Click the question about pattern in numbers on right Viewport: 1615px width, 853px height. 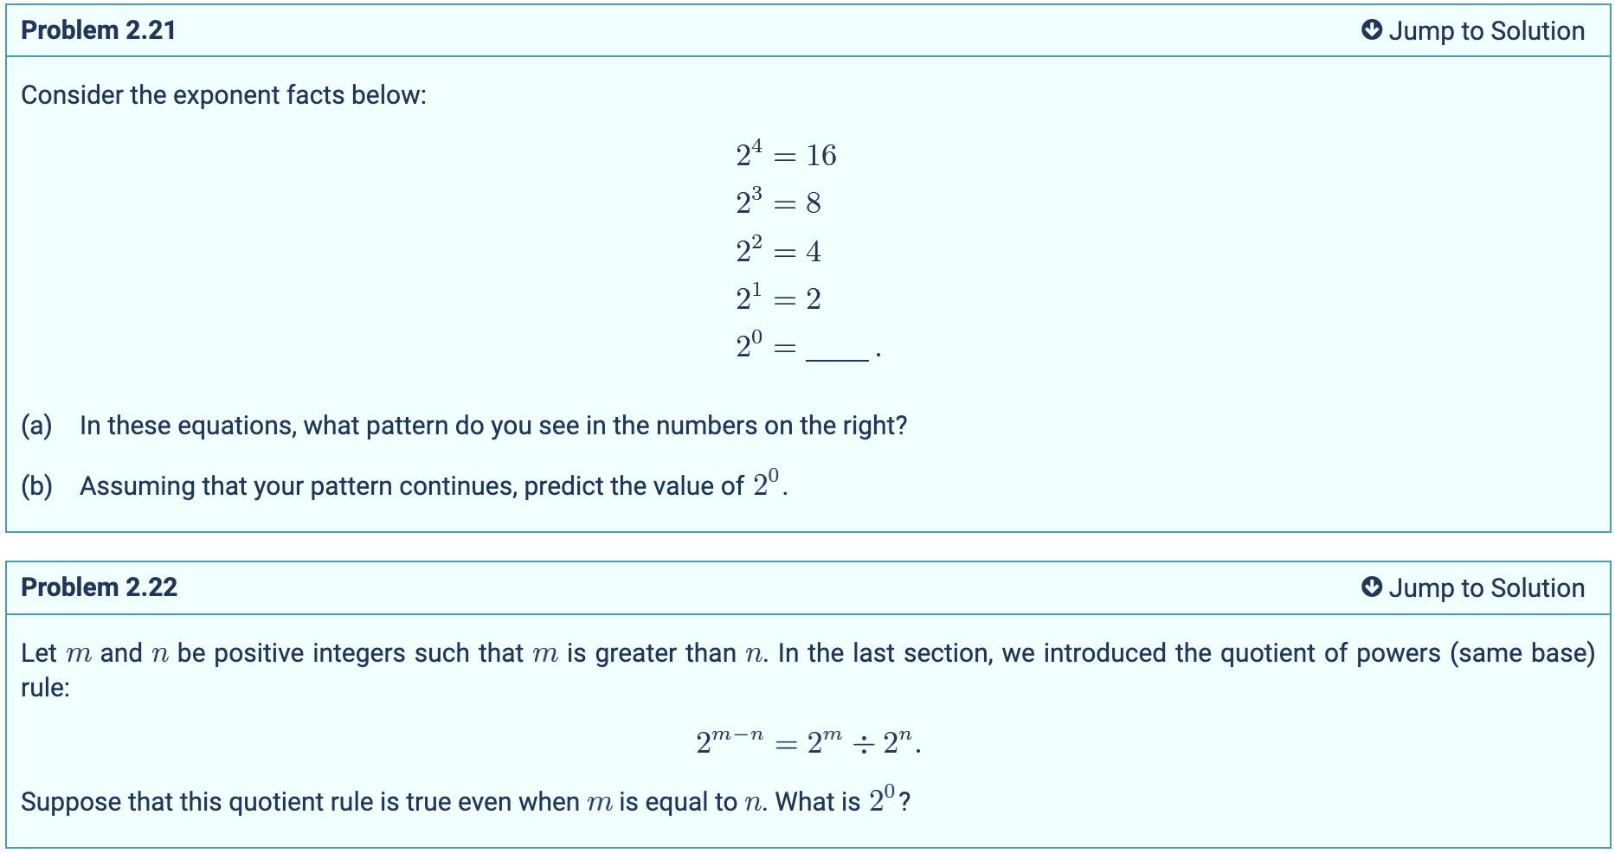coord(493,426)
